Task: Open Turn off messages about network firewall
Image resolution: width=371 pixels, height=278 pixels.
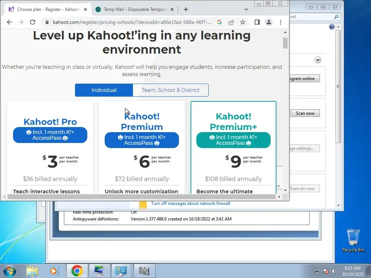Action: coord(191,203)
